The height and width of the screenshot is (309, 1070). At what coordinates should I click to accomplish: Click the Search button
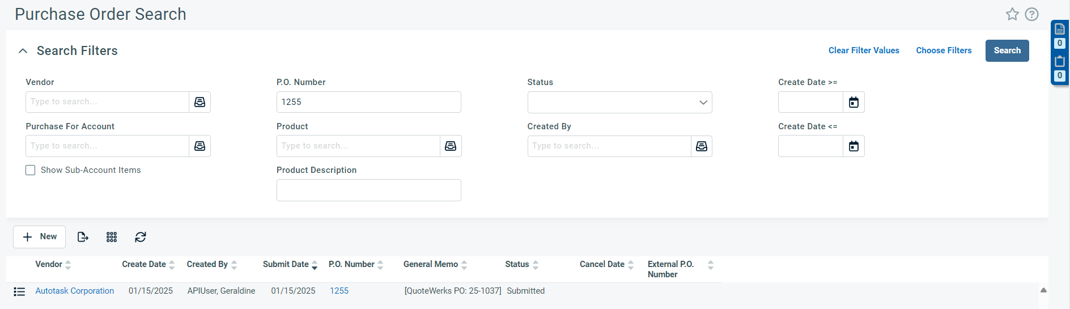click(x=1007, y=50)
